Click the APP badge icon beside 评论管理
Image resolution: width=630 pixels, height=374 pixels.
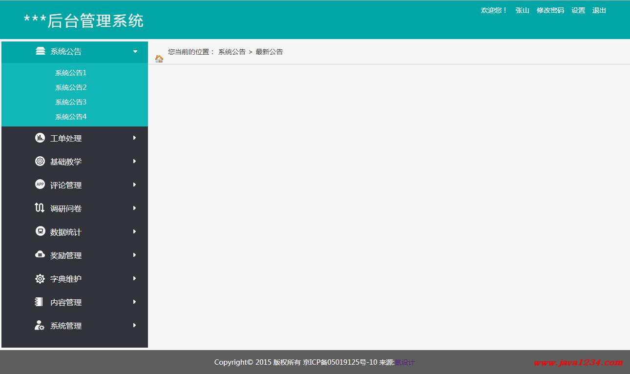point(40,184)
